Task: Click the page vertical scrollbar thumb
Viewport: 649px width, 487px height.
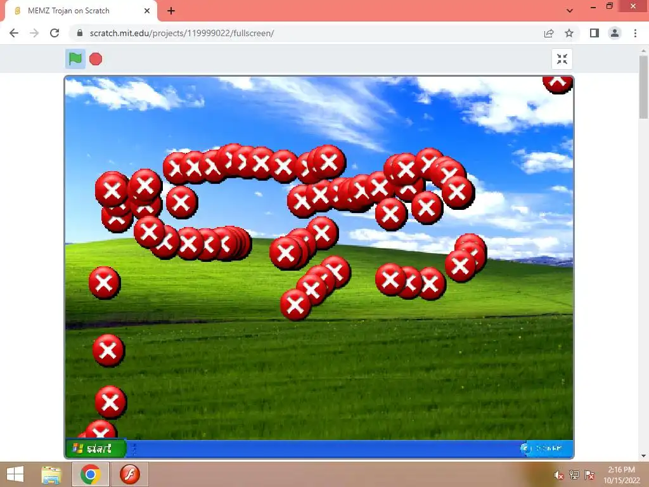Action: click(x=644, y=87)
